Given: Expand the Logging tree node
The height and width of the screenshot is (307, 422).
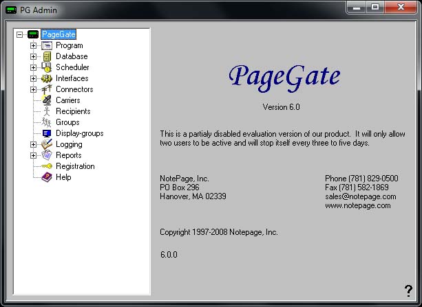Looking at the screenshot, I should click(x=33, y=144).
